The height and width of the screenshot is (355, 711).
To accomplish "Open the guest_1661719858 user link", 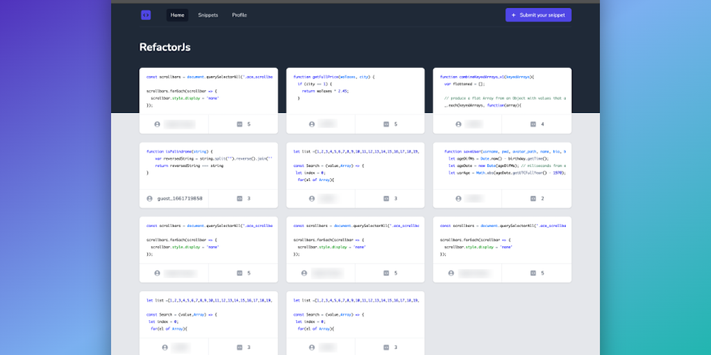I will (x=180, y=198).
